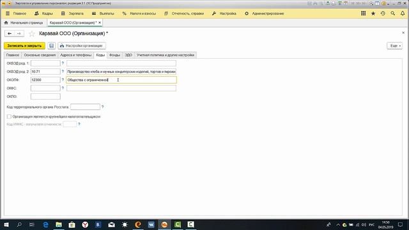This screenshot has height=230, width=409.
Task: Click the ОКВЭД ред. 2 code field
Action: coord(45,72)
